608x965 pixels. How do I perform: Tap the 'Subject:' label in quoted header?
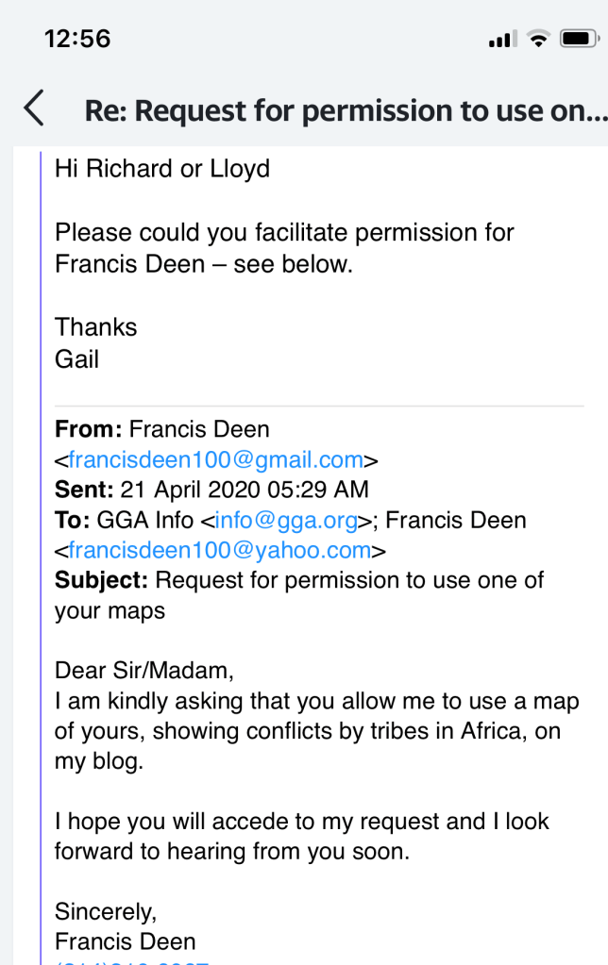101,580
